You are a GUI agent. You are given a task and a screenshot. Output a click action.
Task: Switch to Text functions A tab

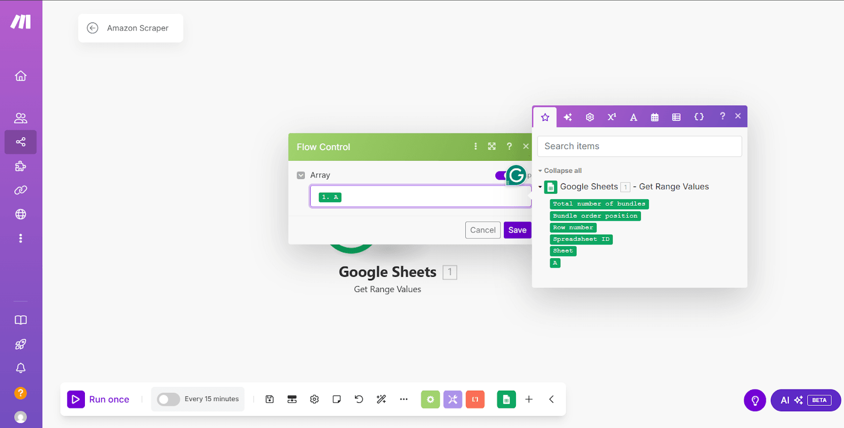pos(634,117)
